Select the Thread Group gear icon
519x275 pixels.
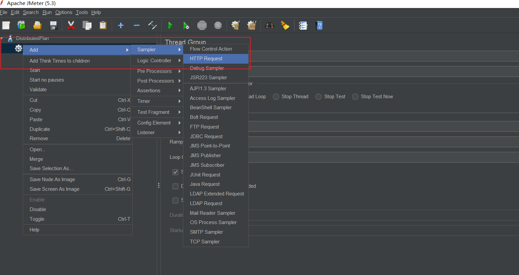pyautogui.click(x=19, y=48)
